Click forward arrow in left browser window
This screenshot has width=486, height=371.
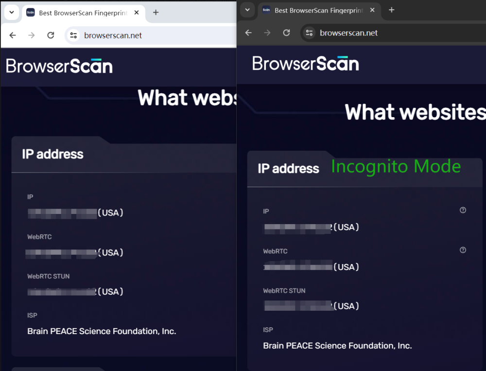(x=31, y=35)
